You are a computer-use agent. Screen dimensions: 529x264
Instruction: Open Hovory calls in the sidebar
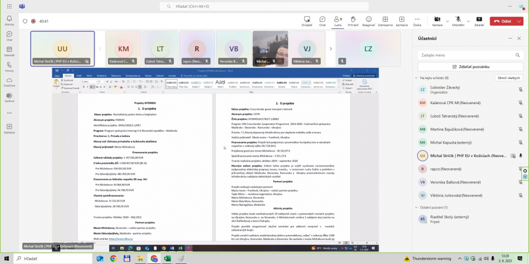click(9, 67)
